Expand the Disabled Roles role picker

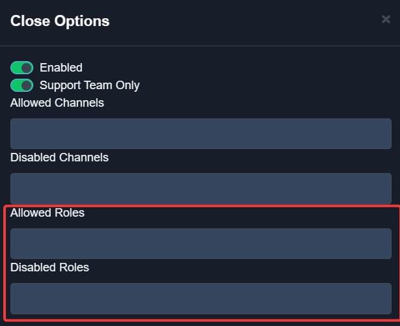201,298
